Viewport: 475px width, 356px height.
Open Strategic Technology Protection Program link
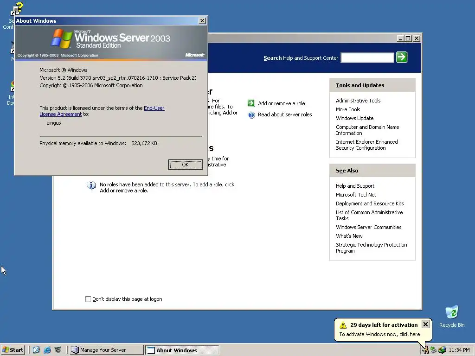click(372, 248)
